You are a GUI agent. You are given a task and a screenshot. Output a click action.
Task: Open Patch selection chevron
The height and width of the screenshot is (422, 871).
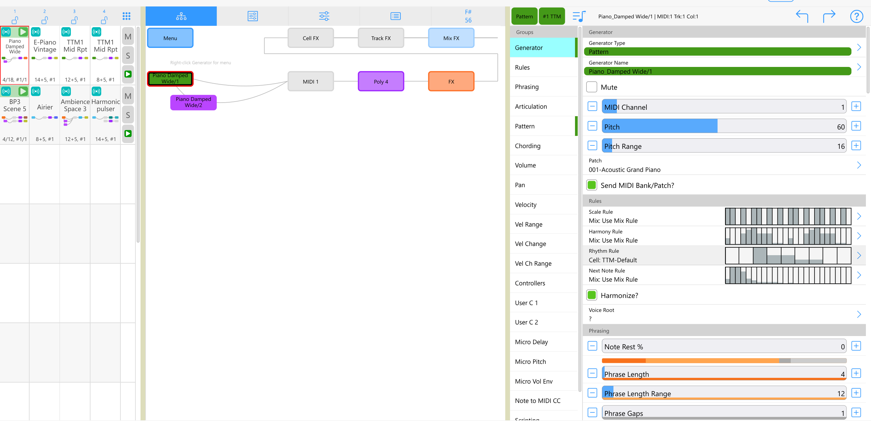click(x=859, y=165)
